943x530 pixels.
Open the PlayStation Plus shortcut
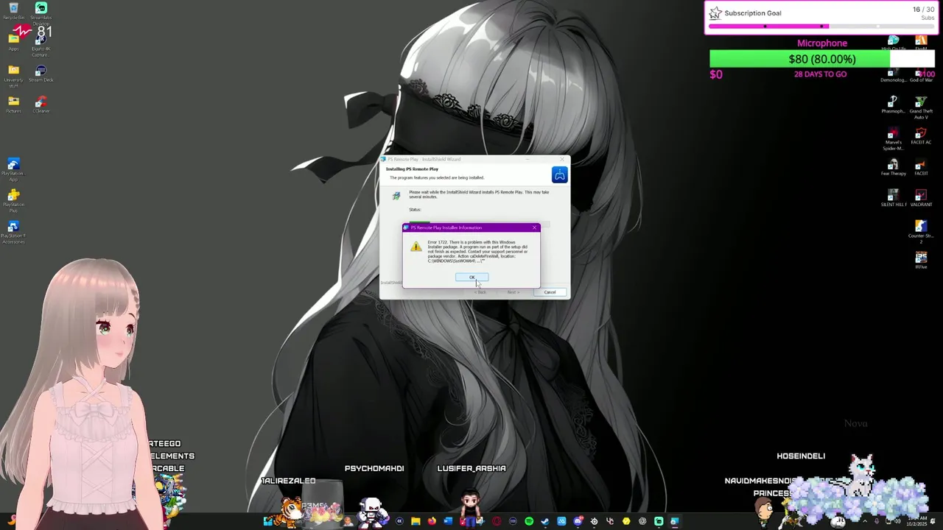[x=13, y=199]
